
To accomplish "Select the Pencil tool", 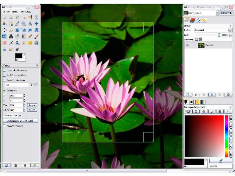I will tap(30, 36).
